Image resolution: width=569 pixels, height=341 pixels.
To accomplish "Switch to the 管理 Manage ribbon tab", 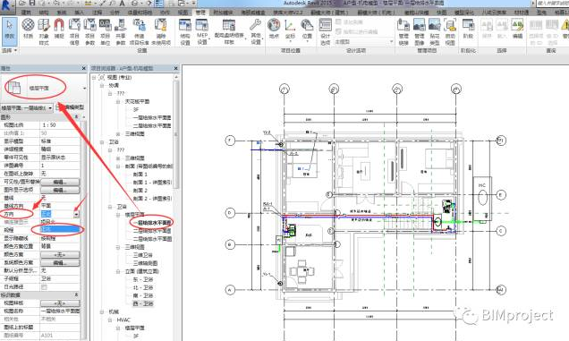I will (200, 13).
